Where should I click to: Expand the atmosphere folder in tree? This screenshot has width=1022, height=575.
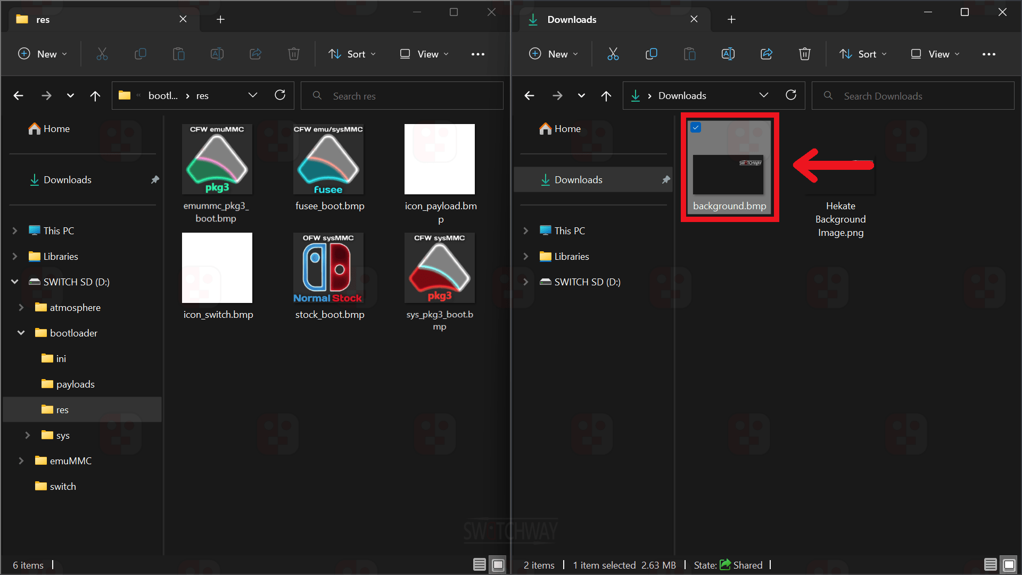[x=21, y=307]
